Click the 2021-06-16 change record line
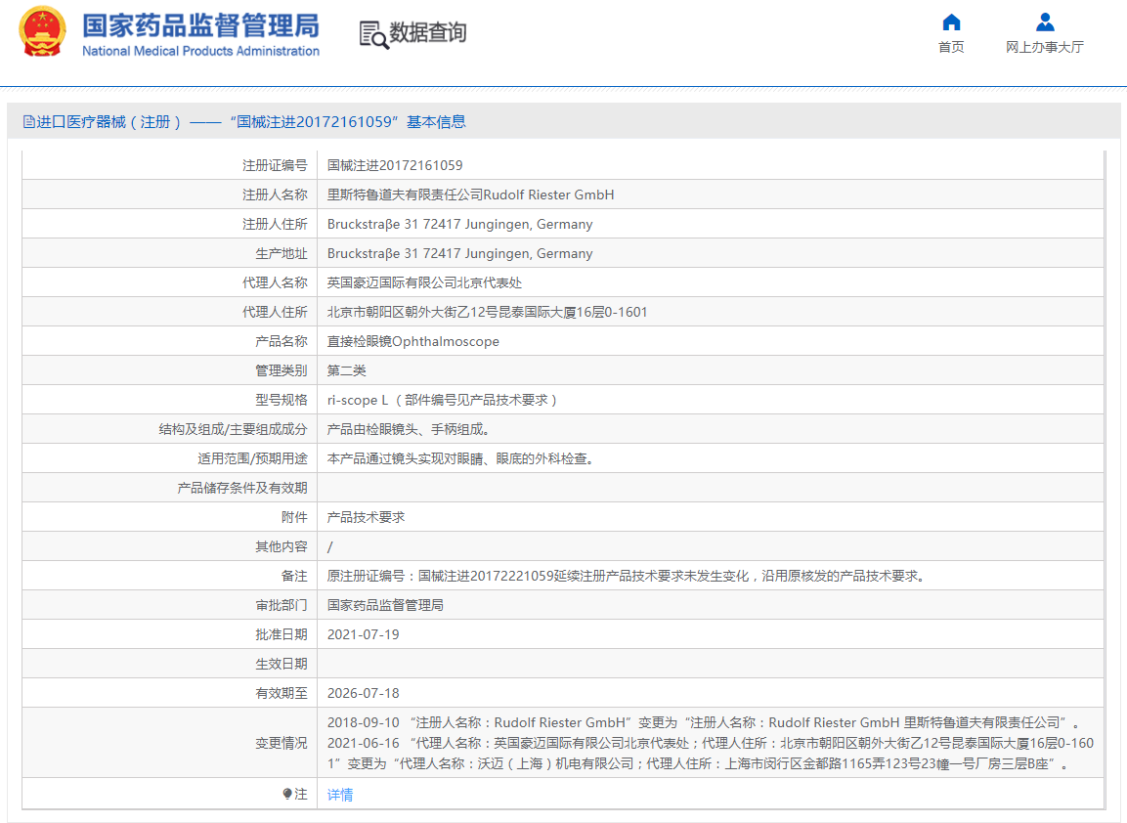 pos(711,754)
